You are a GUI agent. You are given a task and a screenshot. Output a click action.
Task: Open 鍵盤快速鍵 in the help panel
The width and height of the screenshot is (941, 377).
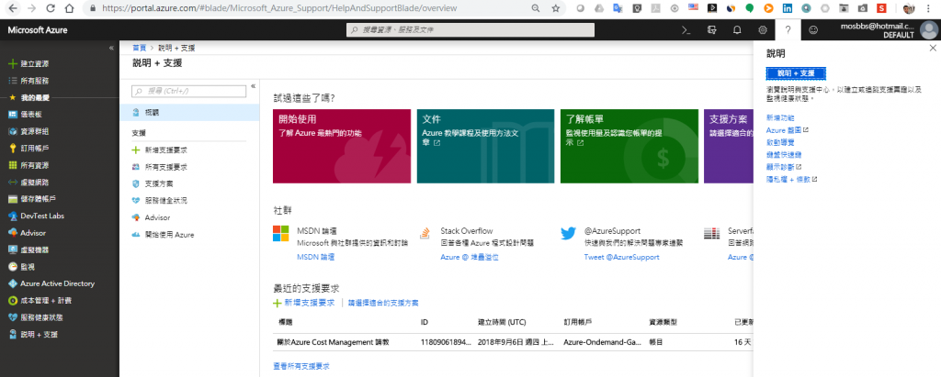coord(784,155)
